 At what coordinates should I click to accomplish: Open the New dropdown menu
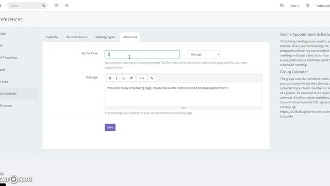(294, 6)
